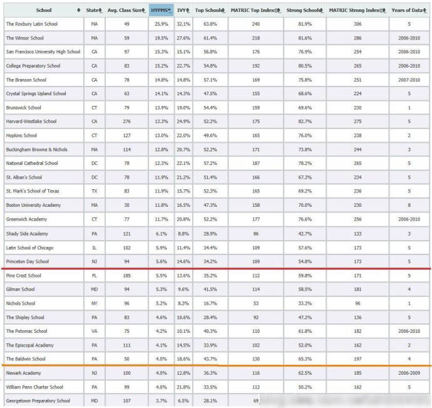
Task: Click the Latin School of Chicago row
Action: [x=30, y=248]
